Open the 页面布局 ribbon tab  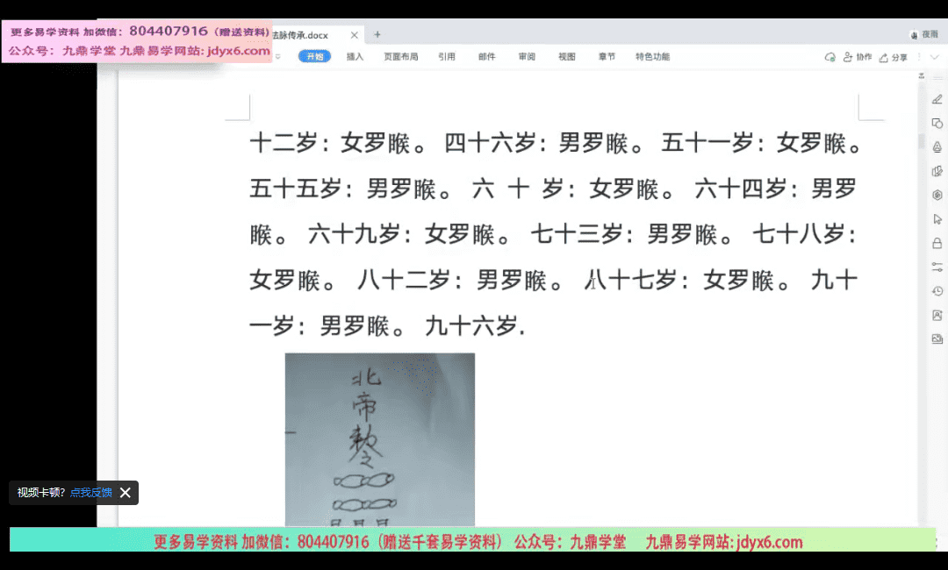400,56
